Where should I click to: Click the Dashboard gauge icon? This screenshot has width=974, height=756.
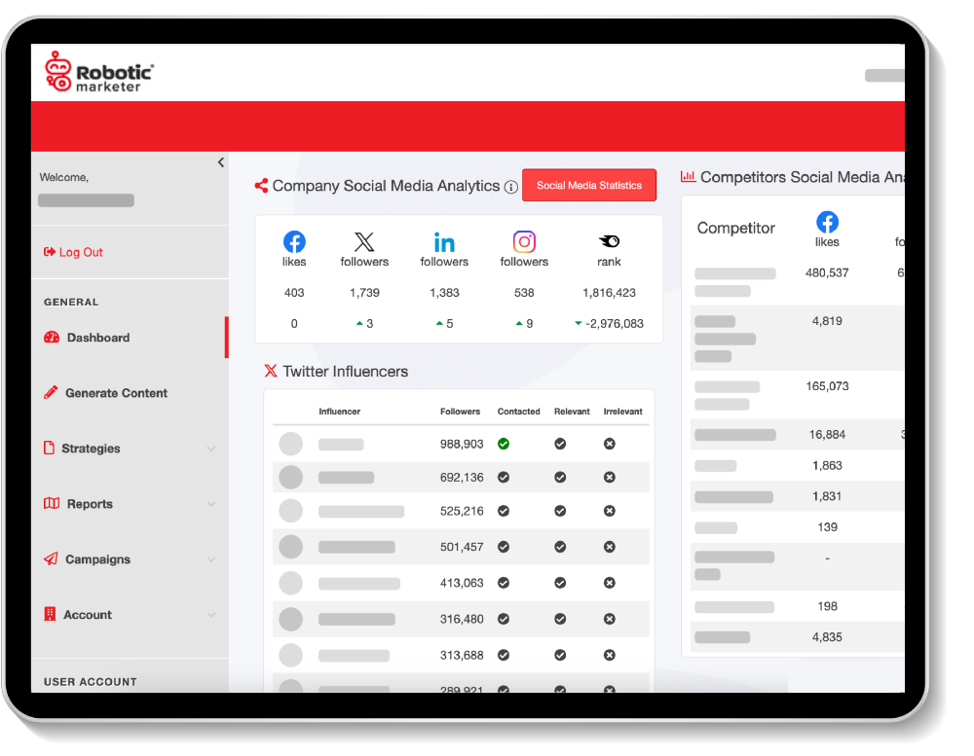pos(52,337)
